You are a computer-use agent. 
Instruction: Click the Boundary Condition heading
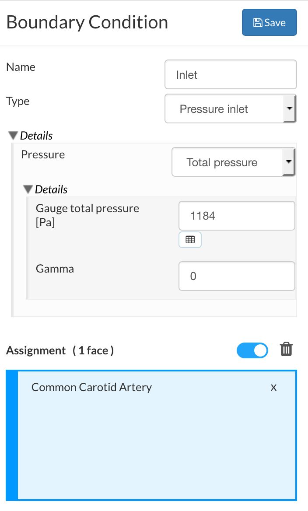point(87,22)
